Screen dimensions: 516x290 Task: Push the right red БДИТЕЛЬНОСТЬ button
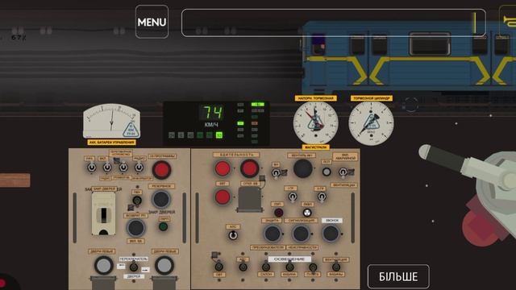249,168
